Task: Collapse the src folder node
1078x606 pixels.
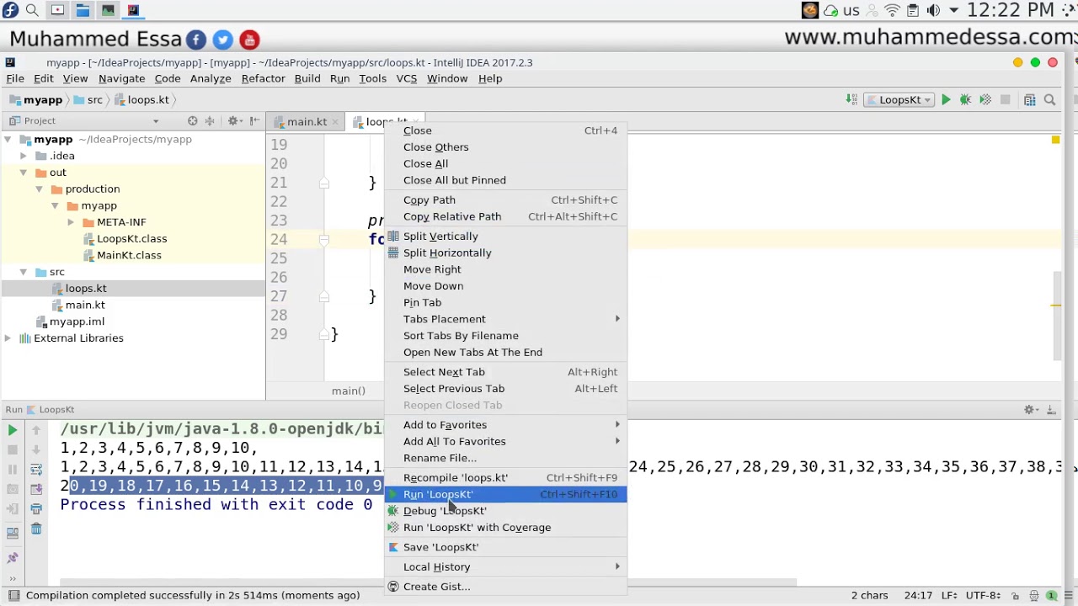Action: tap(24, 272)
